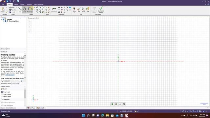The width and height of the screenshot is (210, 118).
Task: Switch to the Layers panel tab
Action: (x=9, y=84)
